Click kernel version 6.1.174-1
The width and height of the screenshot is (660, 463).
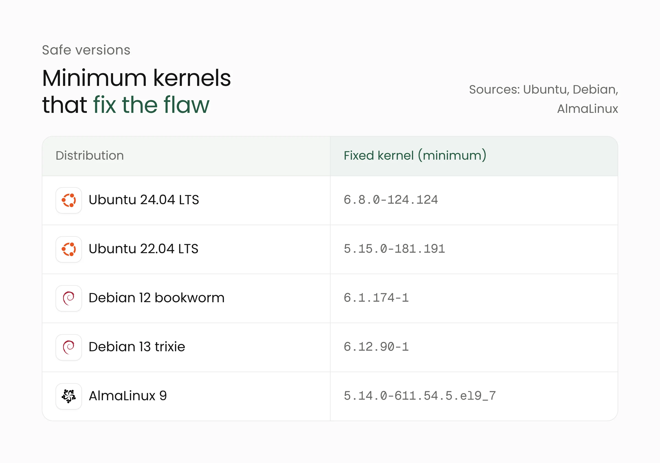[x=376, y=298]
